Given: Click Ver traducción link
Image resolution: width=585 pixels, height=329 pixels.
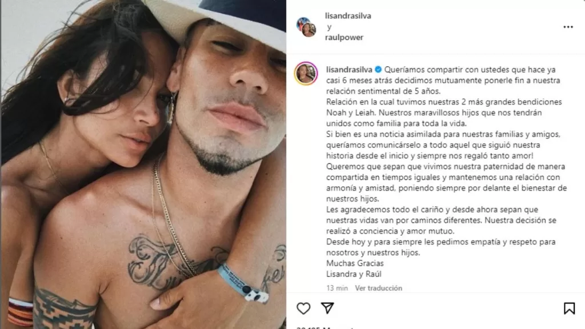Looking at the screenshot, I should click(378, 288).
